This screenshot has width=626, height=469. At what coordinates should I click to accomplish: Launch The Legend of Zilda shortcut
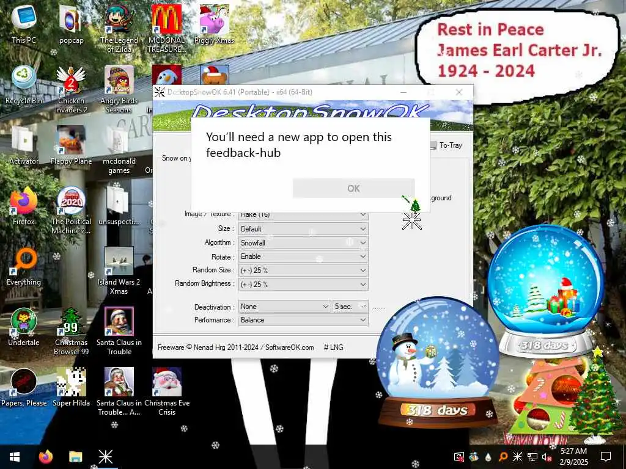pos(119,29)
